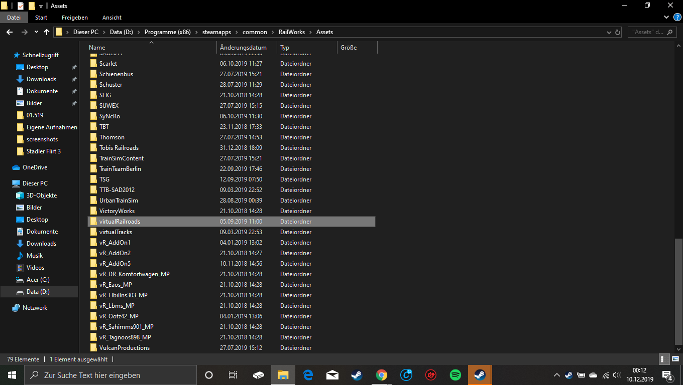Open Google Chrome in the taskbar
683x385 pixels.
(x=382, y=375)
